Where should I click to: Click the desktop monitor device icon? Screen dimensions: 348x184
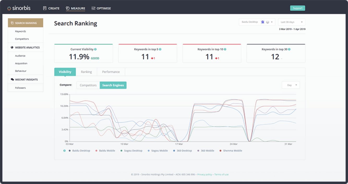click(x=267, y=22)
